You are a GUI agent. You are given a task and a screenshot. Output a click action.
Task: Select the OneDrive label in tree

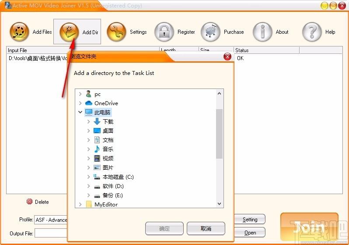tap(106, 103)
